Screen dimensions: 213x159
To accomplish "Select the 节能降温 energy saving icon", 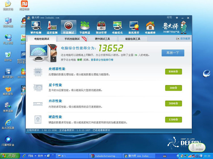I will pyautogui.click(x=85, y=27).
